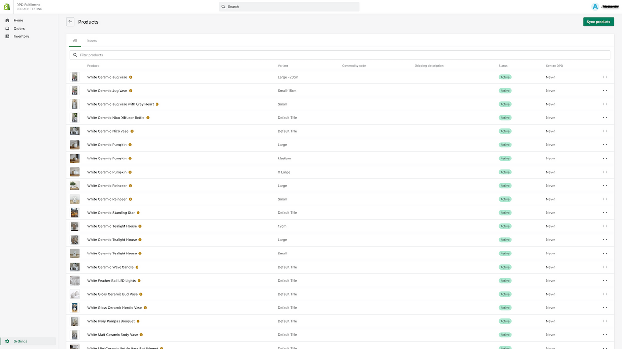Click the Sync products button

(598, 22)
